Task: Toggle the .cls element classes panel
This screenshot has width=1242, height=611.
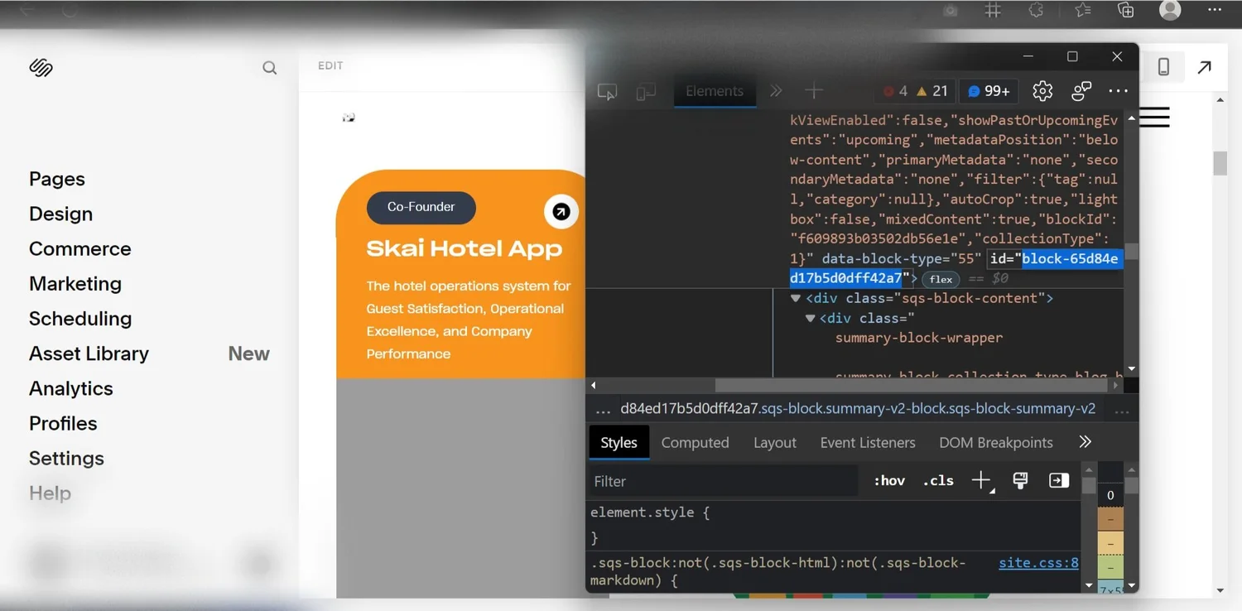Action: click(937, 480)
